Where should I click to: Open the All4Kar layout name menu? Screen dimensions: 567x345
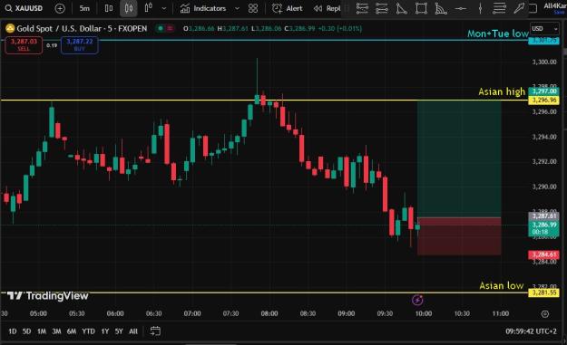tap(555, 5)
